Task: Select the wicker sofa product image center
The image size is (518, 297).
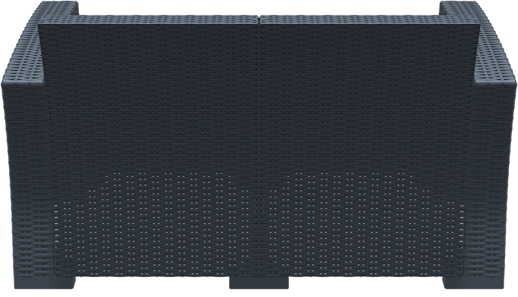Action: tap(259, 149)
